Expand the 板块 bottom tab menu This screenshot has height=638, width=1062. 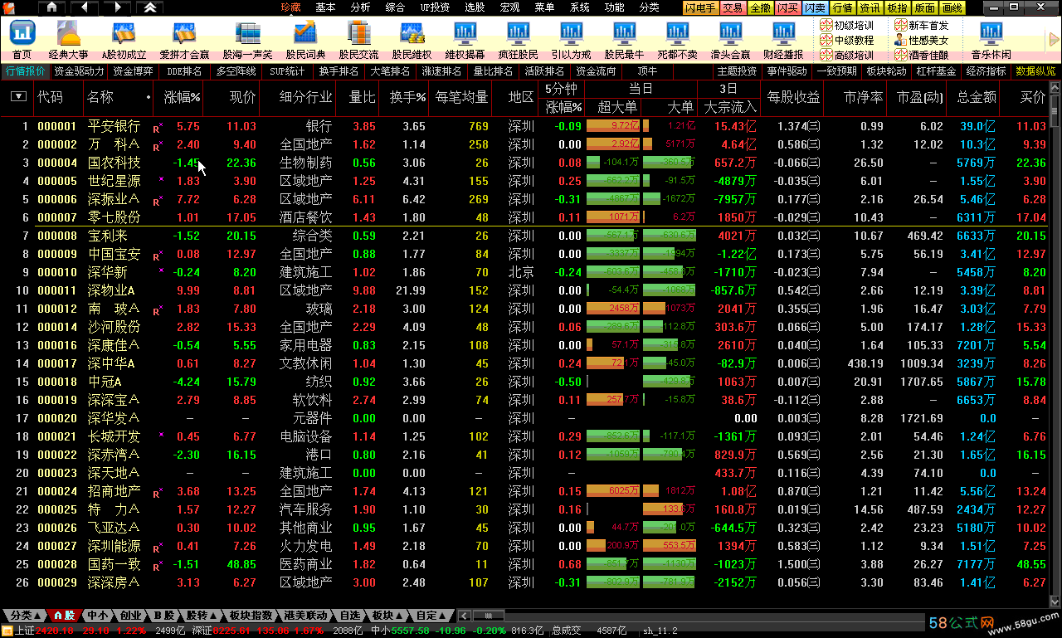[387, 616]
